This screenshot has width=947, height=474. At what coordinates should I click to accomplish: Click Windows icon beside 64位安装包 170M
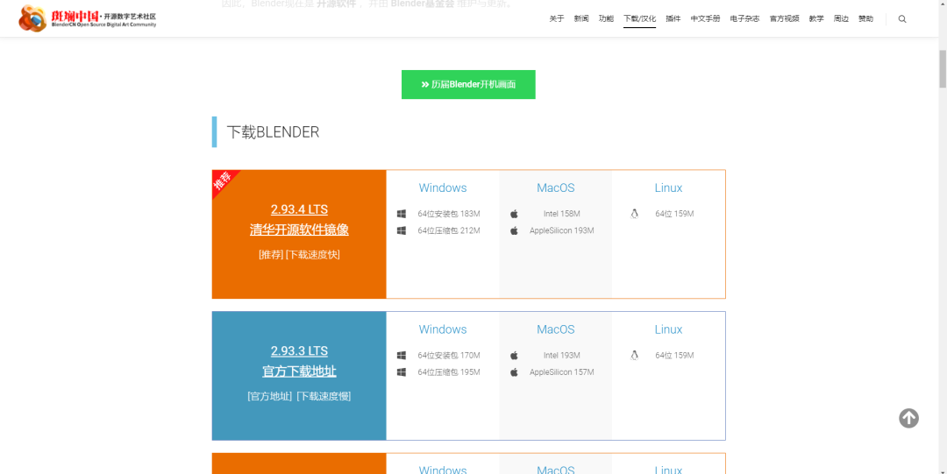pyautogui.click(x=402, y=355)
